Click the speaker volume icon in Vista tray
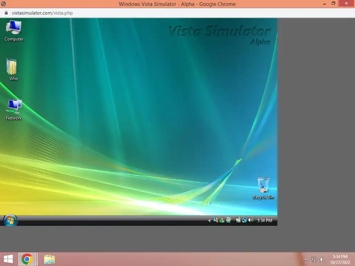355x266 pixels. coord(251,220)
